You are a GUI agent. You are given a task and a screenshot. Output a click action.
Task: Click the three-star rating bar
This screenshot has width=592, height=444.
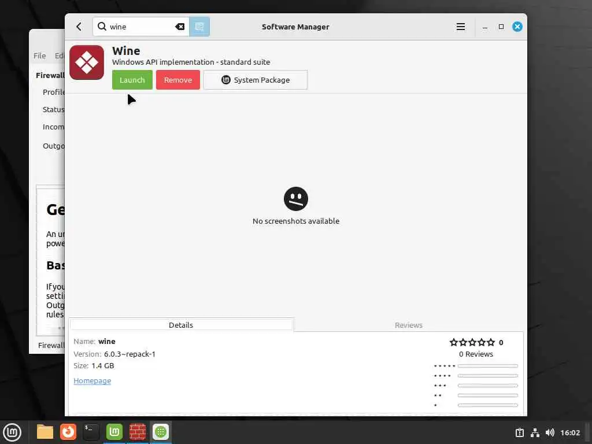(487, 386)
